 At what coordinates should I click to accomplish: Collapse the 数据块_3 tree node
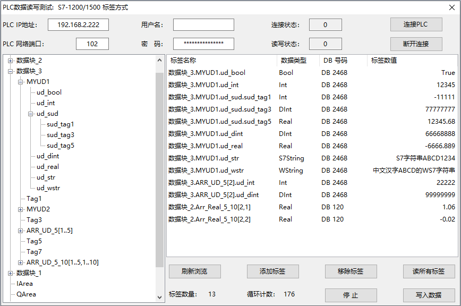11,71
